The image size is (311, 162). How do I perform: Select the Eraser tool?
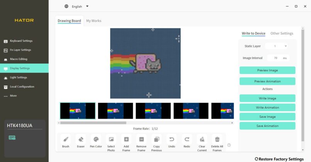(x=81, y=139)
